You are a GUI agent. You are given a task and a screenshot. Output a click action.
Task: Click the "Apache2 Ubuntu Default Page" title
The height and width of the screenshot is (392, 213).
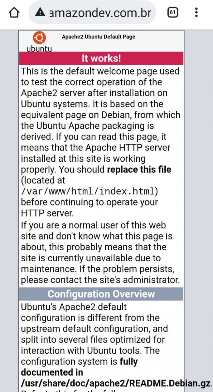click(x=99, y=37)
